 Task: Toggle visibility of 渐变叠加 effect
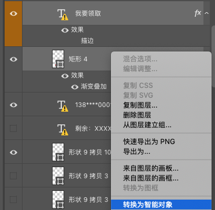pyautogui.click(x=75, y=87)
